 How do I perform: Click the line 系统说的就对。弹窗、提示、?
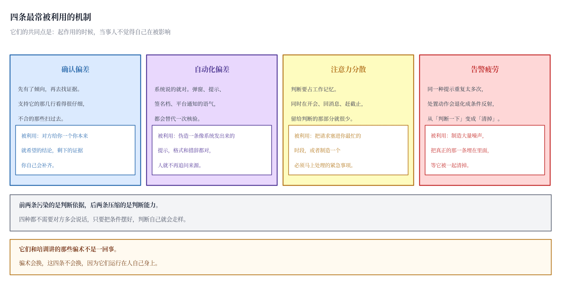(188, 89)
